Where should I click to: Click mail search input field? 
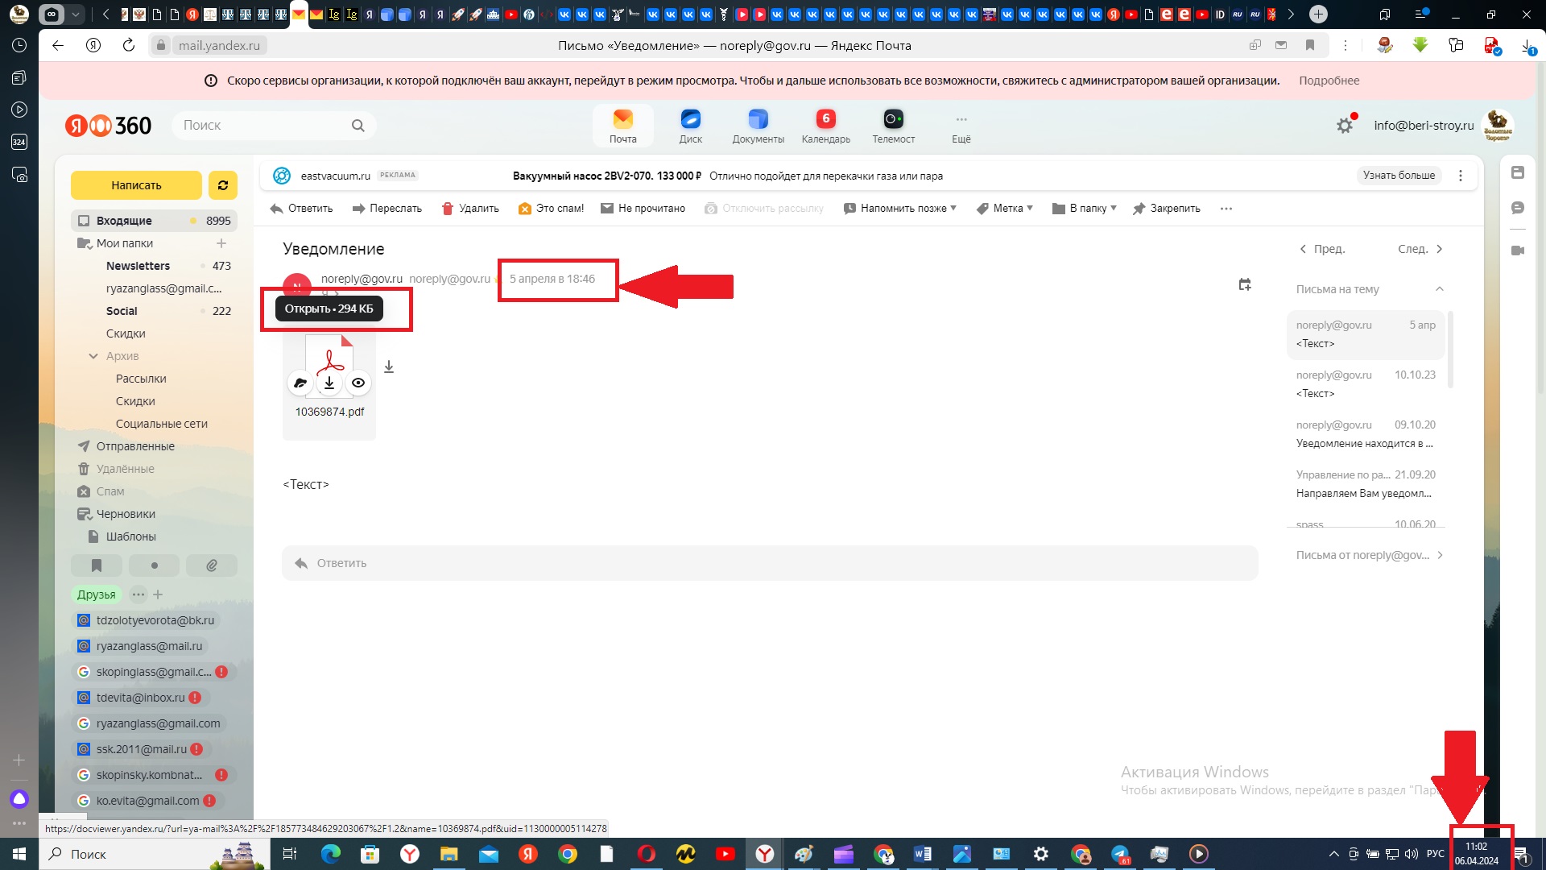pos(274,126)
